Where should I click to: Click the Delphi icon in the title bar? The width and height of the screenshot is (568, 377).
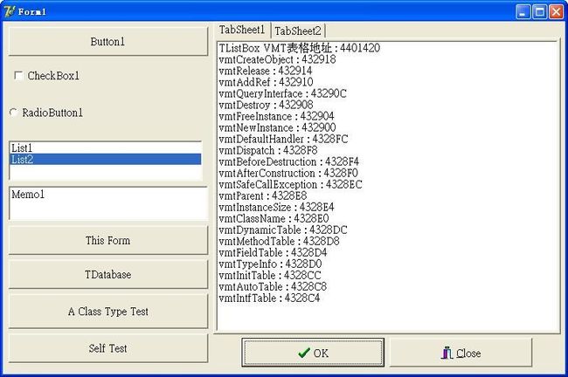[x=9, y=11]
